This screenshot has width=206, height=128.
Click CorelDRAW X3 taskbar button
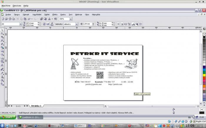coord(30,117)
